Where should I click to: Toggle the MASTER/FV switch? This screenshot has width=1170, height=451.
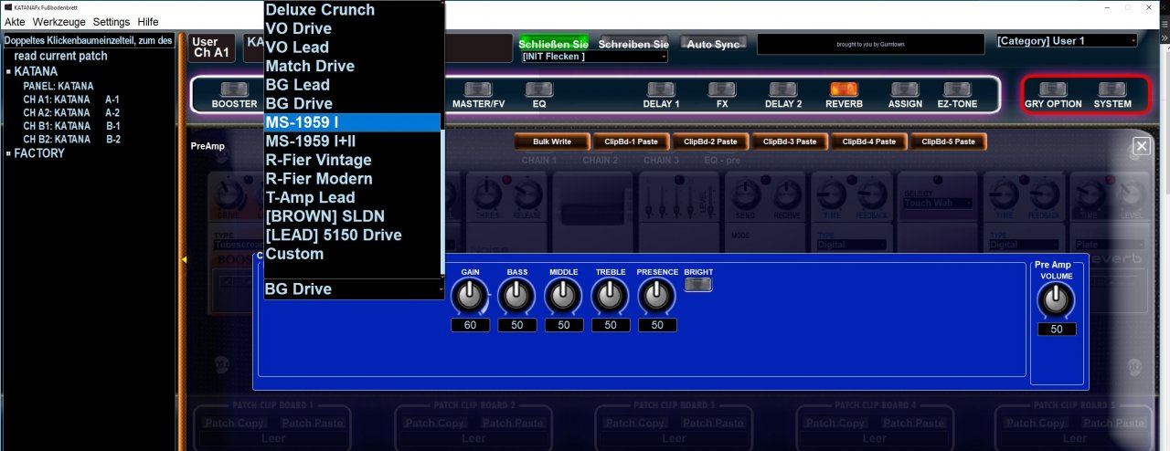tap(478, 89)
